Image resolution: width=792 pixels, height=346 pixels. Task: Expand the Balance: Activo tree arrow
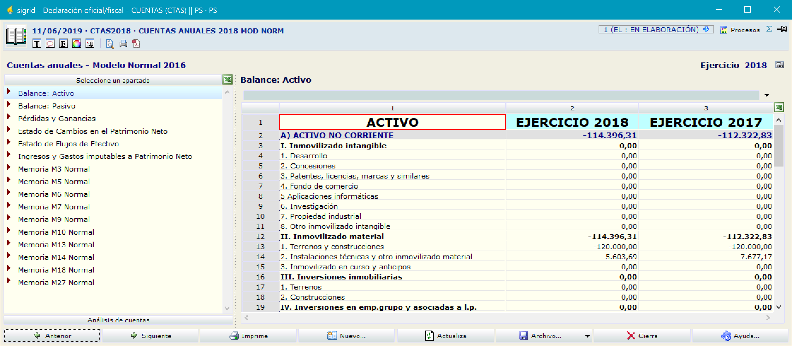(9, 91)
